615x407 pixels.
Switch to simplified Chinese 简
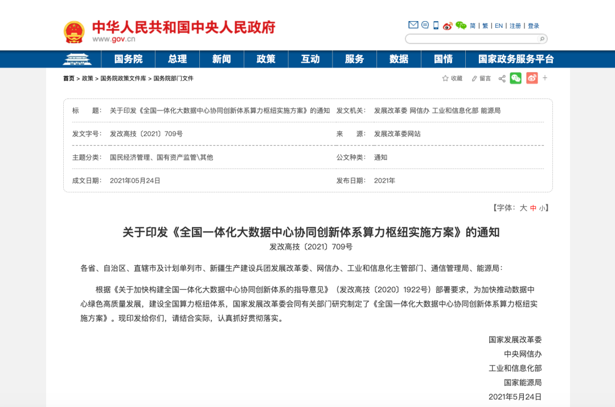(473, 26)
